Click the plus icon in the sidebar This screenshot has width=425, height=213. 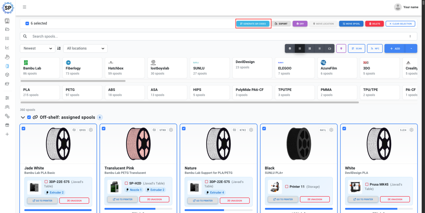(7, 134)
